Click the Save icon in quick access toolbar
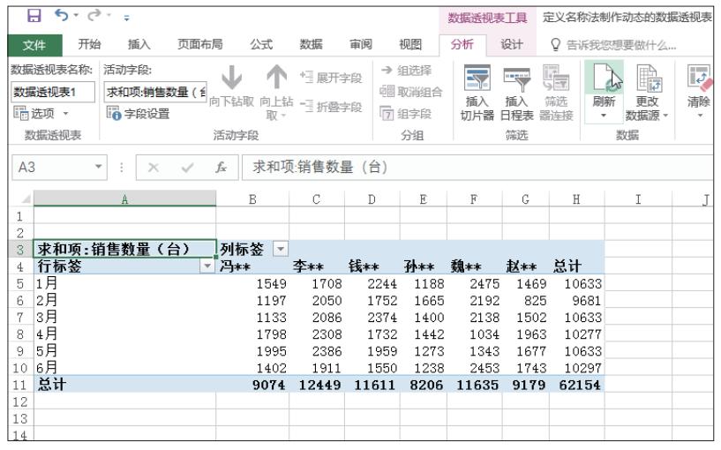 34,16
